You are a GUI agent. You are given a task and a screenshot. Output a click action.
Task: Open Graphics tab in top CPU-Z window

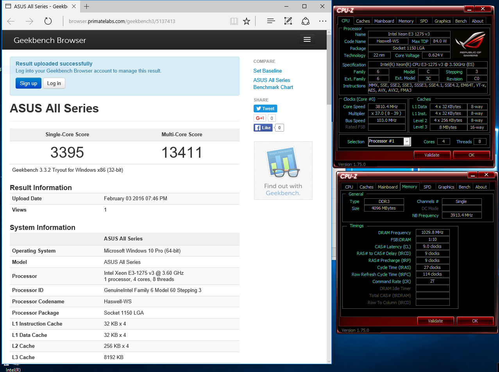click(443, 21)
